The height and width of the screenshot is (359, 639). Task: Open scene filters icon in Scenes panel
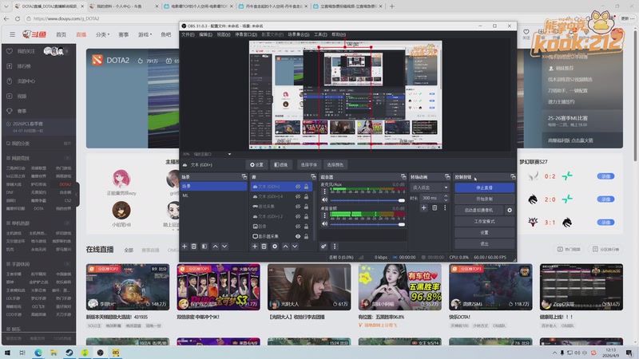(204, 247)
